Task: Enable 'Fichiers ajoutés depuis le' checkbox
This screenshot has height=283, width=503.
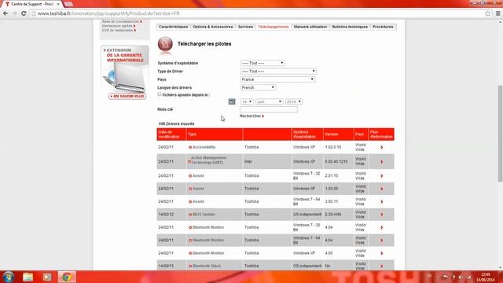Action: click(x=159, y=94)
